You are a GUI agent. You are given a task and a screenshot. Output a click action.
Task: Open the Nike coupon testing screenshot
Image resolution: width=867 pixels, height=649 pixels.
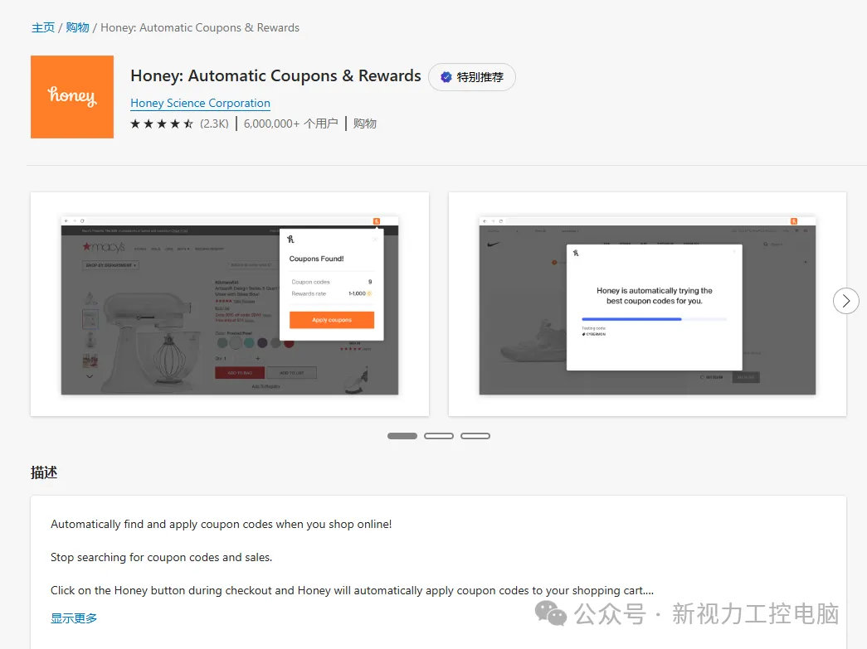pos(647,304)
